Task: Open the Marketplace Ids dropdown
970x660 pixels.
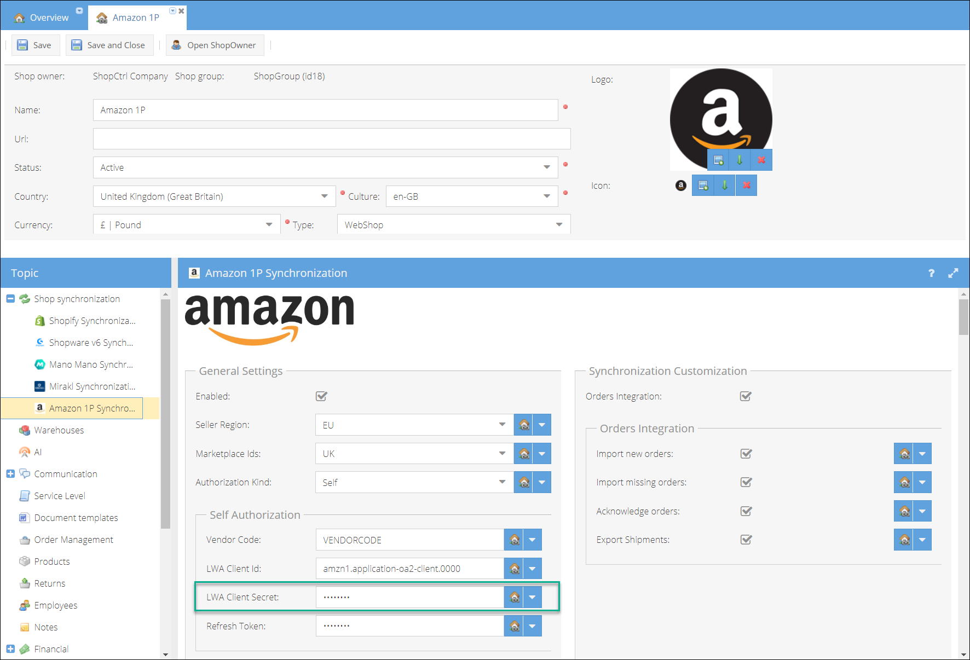Action: click(x=502, y=454)
